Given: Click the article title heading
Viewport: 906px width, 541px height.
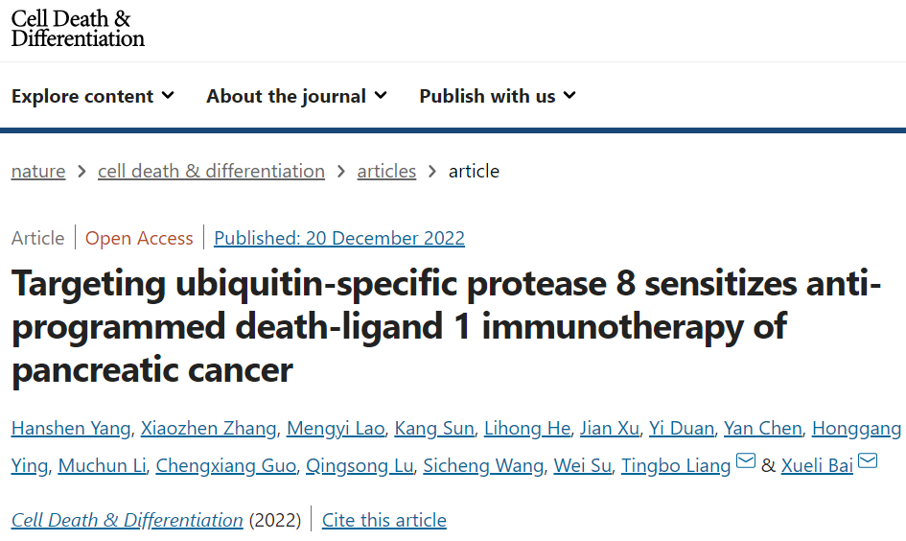Looking at the screenshot, I should point(446,326).
